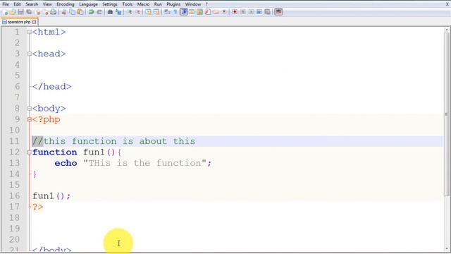Click the vertical scrollbar up arrow
Screen dimensions: 451x254
447,30
